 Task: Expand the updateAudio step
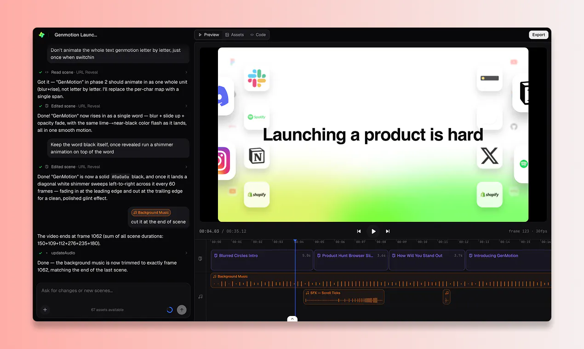click(x=114, y=253)
